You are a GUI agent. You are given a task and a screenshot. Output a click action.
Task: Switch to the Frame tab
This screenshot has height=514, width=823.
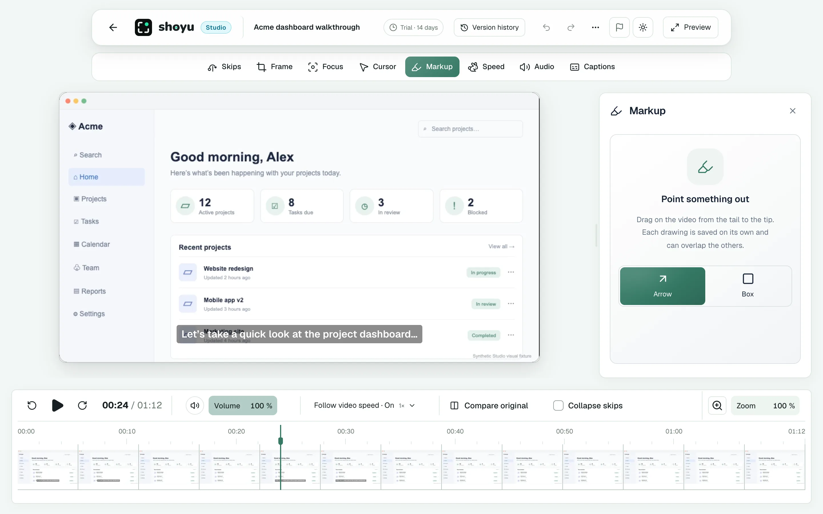(x=274, y=67)
